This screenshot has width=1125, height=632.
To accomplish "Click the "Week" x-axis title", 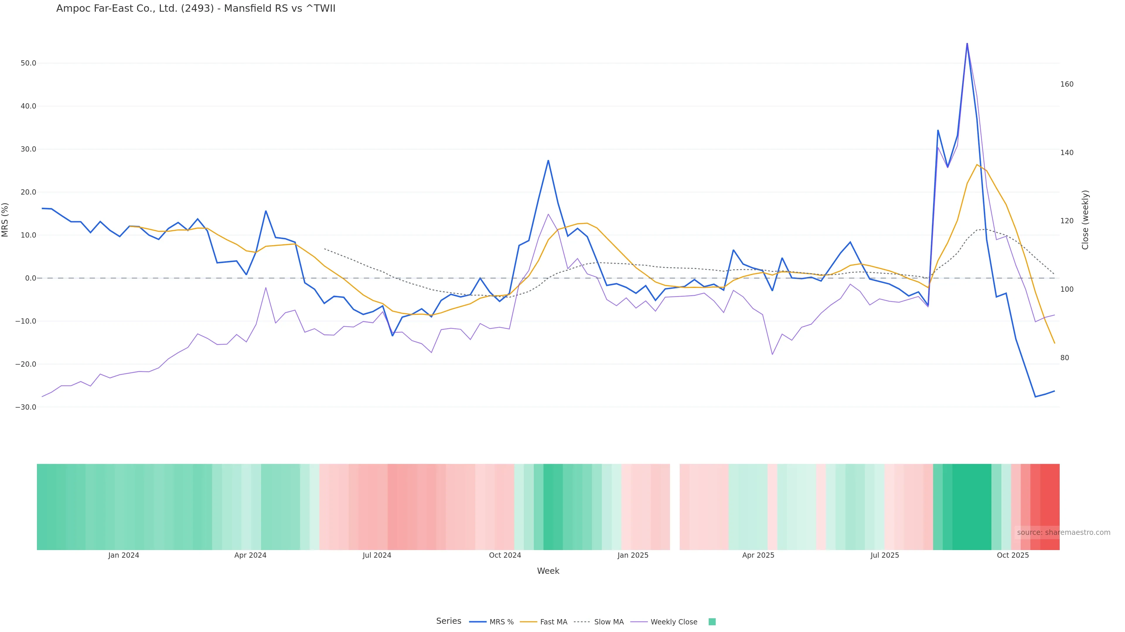I will click(x=548, y=571).
